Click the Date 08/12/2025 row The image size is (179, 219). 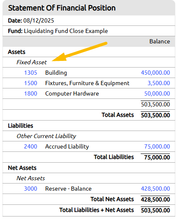[x=89, y=20]
